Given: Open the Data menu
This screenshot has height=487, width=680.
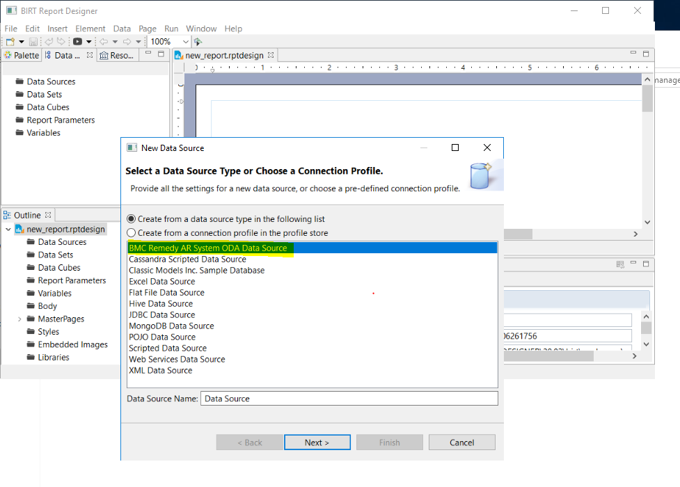Looking at the screenshot, I should click(x=122, y=29).
